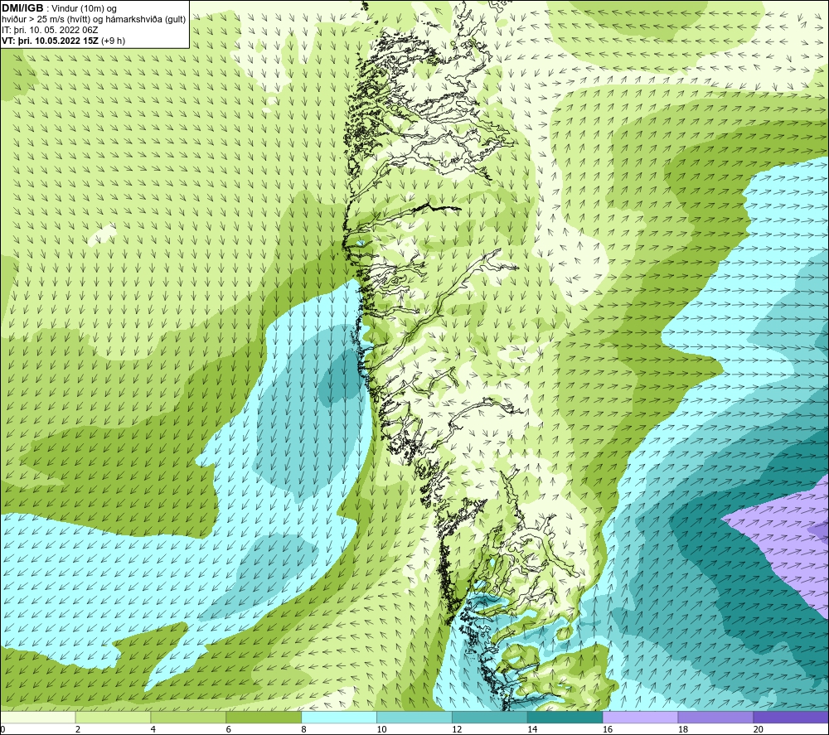The width and height of the screenshot is (829, 735).
Task: Click the 2–4 m/s legend color swatch
Action: [113, 717]
